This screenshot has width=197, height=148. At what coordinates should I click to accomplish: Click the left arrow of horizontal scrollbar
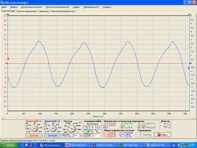[2, 119]
